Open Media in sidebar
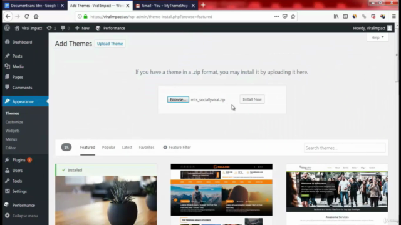 [x=18, y=66]
